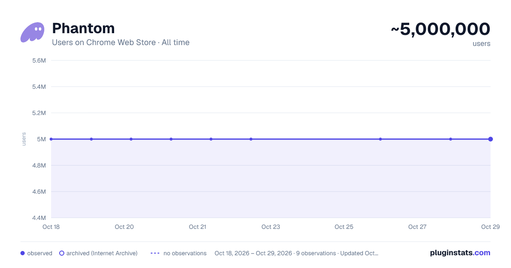This screenshot has width=511, height=268.
Task: Select the second data point from the left
Action: point(91,139)
